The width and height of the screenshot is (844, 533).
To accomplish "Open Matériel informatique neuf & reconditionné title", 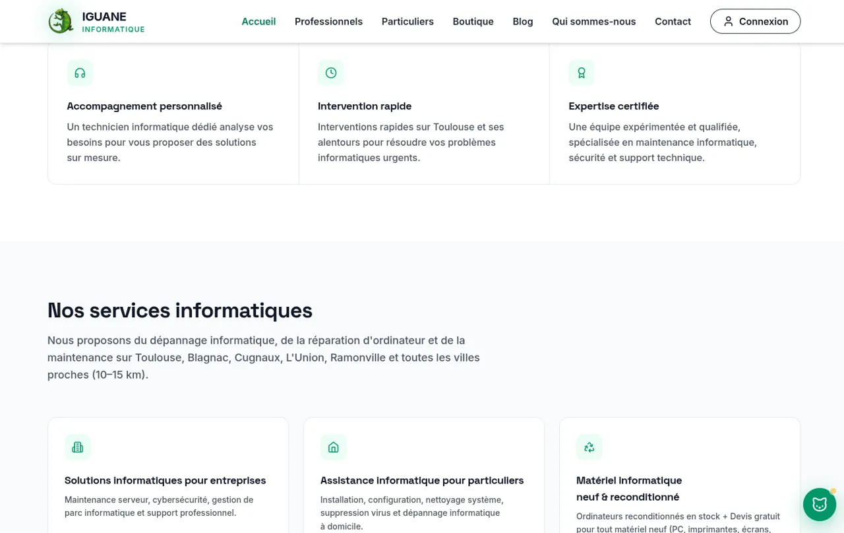I will [629, 489].
